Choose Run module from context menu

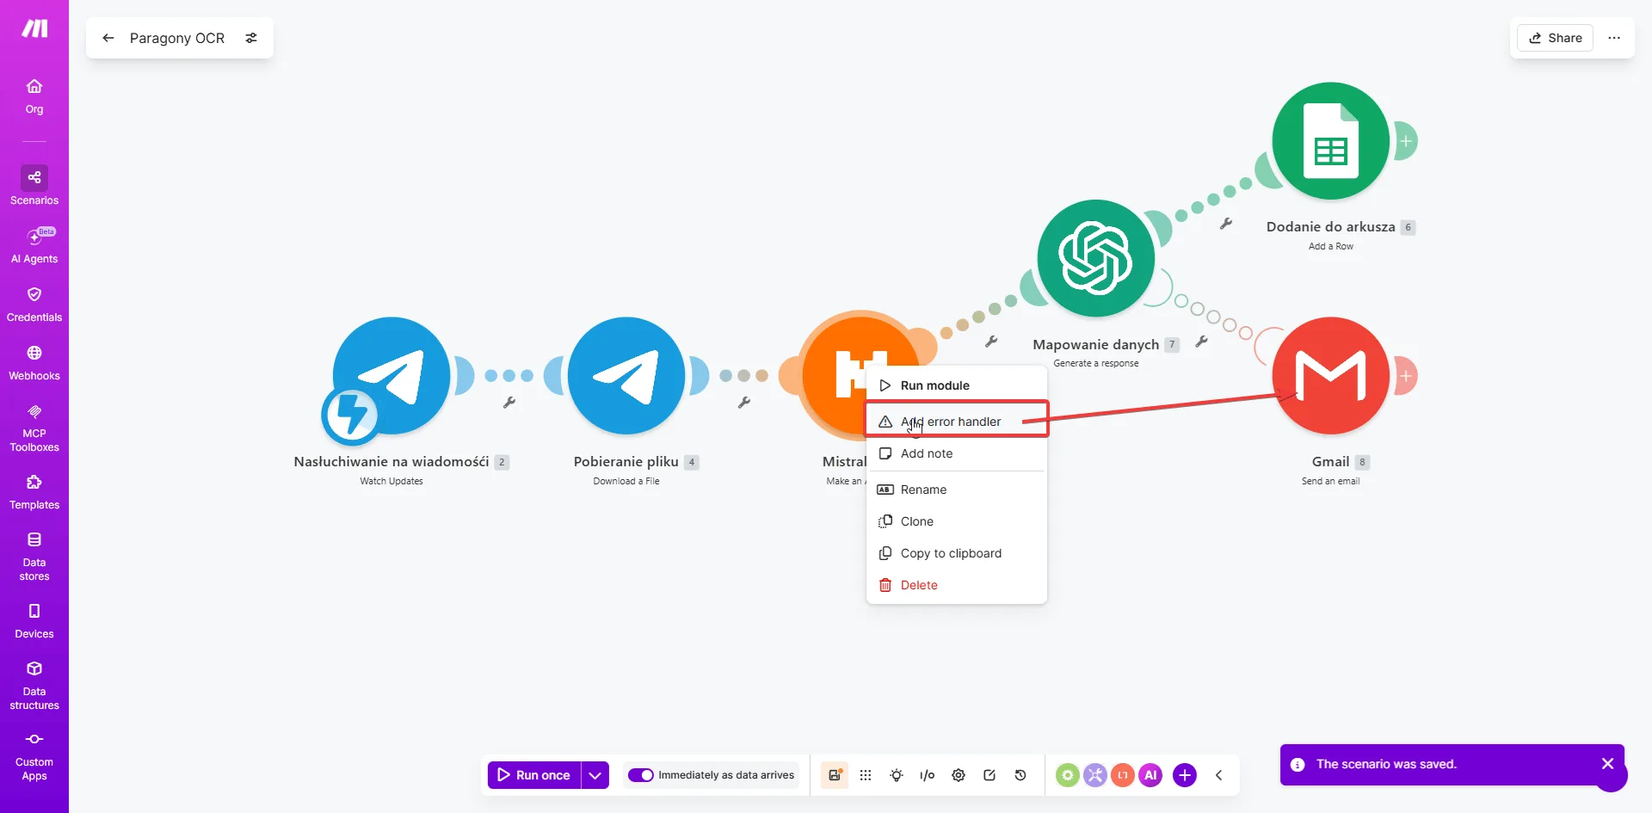[956, 385]
